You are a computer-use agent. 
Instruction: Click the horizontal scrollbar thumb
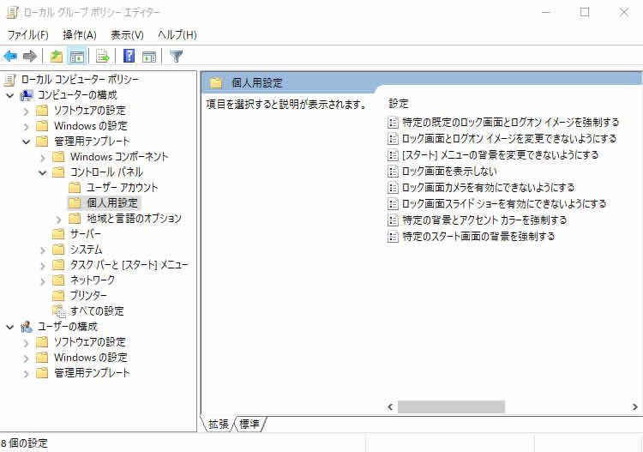point(451,407)
